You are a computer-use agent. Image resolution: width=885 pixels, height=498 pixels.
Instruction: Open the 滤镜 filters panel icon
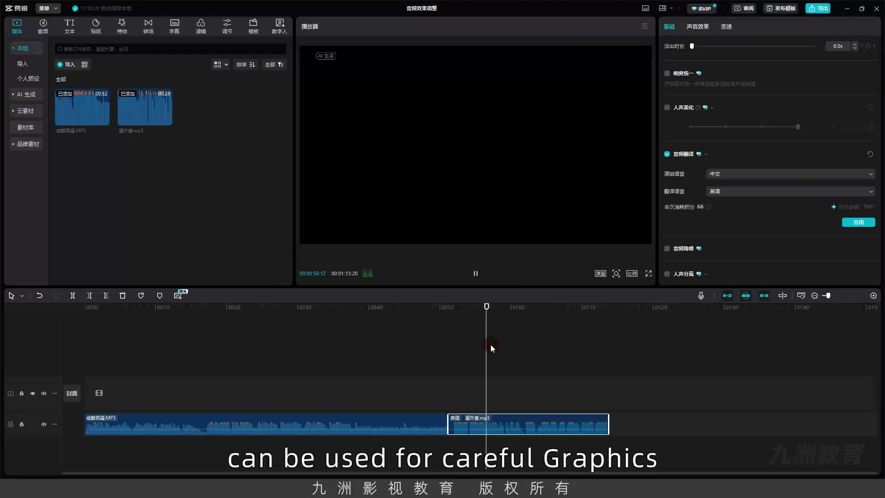201,26
